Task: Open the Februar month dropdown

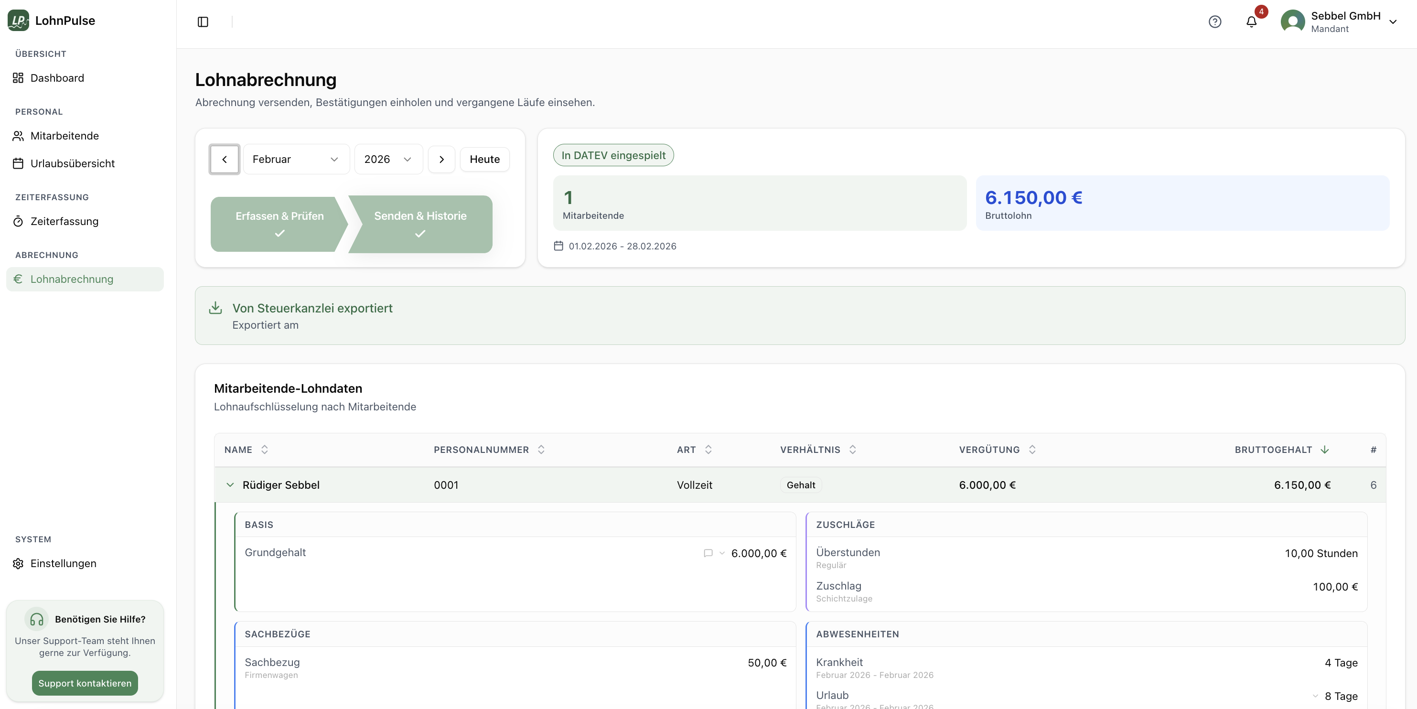Action: tap(296, 159)
